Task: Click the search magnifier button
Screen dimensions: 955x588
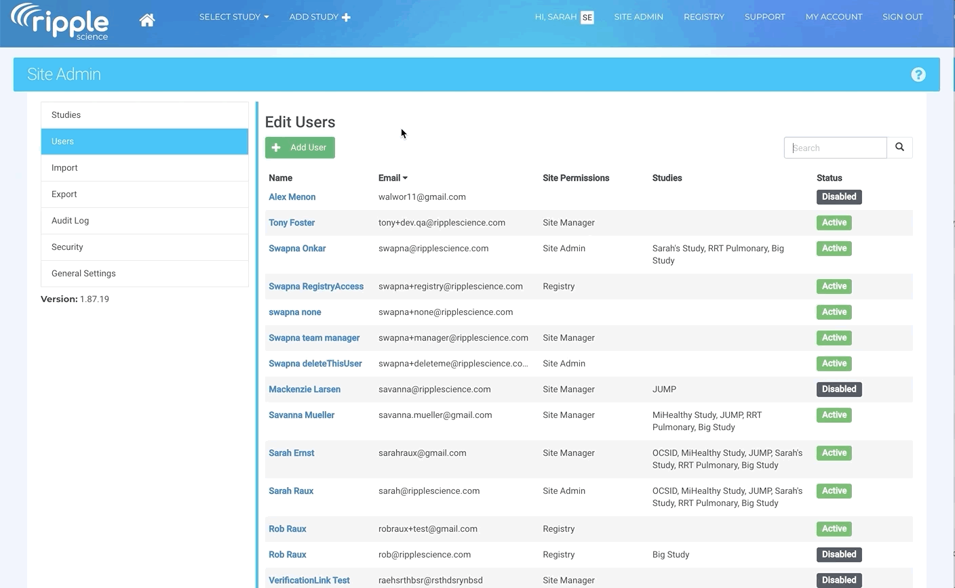Action: pos(899,148)
